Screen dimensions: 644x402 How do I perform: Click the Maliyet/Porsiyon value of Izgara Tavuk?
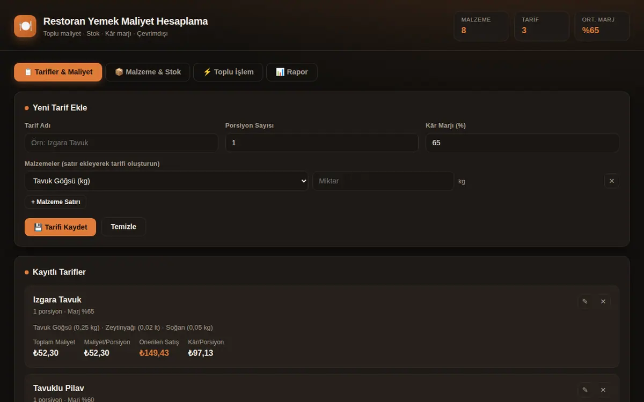(x=97, y=353)
